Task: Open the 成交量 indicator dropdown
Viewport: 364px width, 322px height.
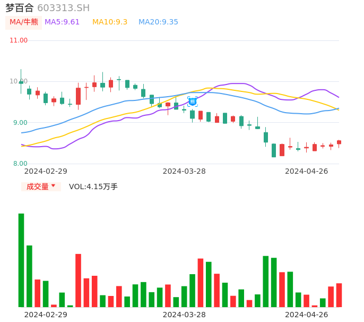Action: tap(40, 187)
